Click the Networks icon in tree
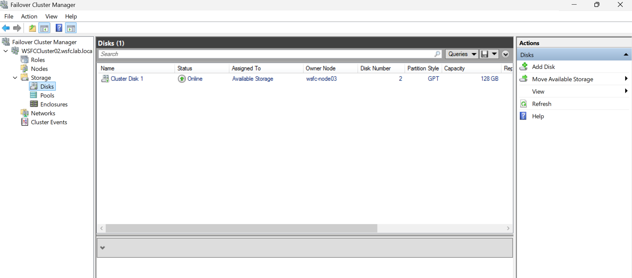 pos(24,113)
